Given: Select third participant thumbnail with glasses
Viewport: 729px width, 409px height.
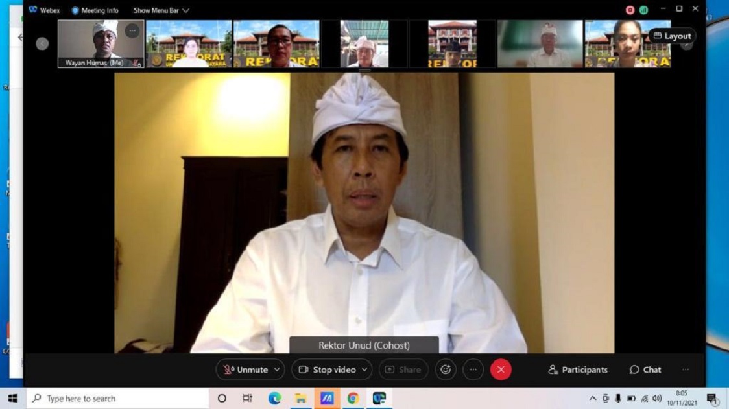Looking at the screenshot, I should pos(277,43).
